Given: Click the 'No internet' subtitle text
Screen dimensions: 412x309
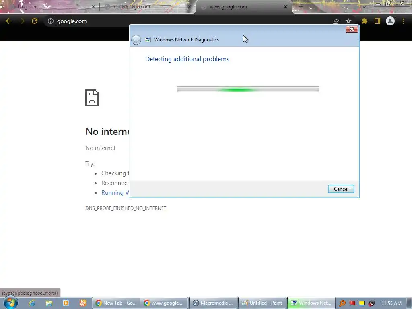Looking at the screenshot, I should point(100,148).
